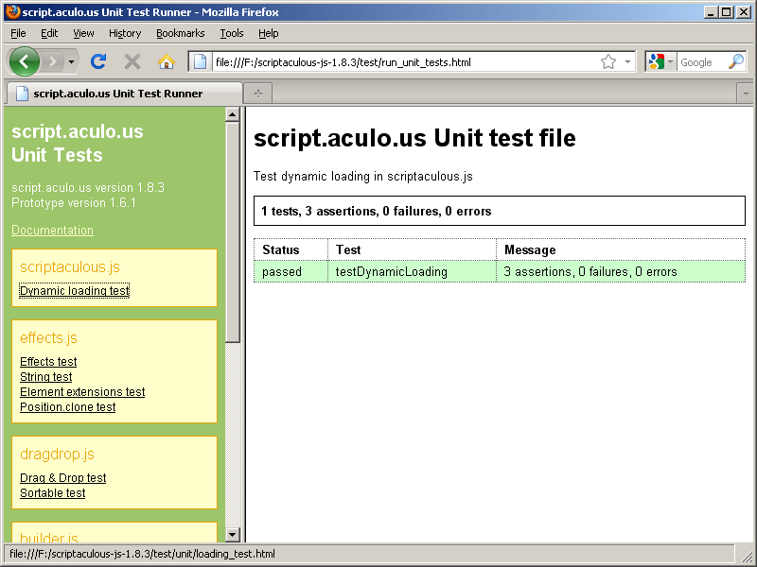The image size is (757, 567).
Task: Open the Documentation link
Action: point(52,230)
